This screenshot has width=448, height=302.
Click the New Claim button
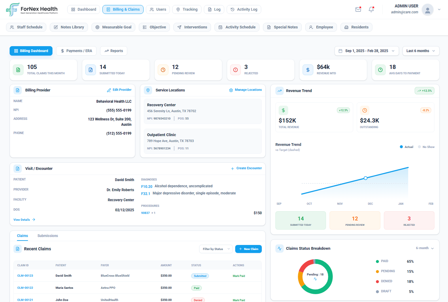(x=248, y=249)
